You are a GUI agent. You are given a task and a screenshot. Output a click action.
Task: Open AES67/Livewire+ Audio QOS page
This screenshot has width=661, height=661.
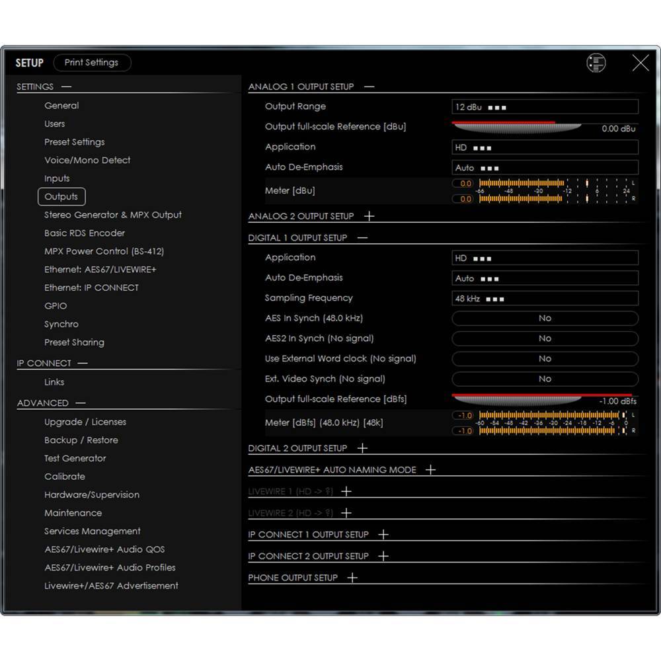point(104,549)
